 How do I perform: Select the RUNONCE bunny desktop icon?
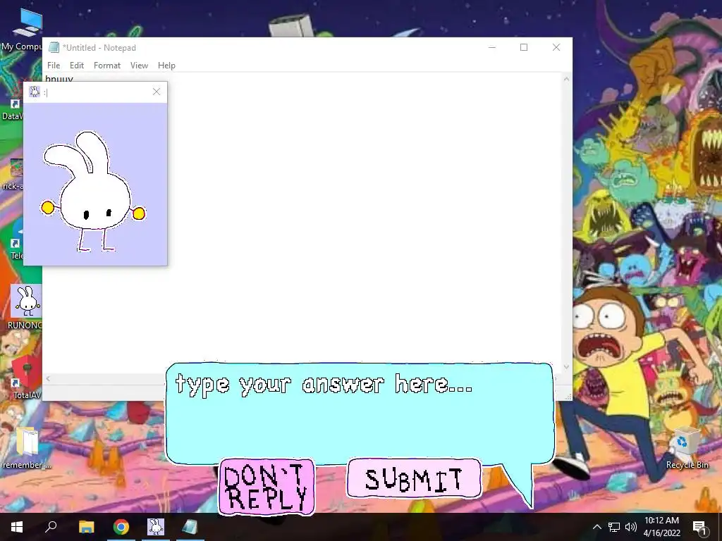pyautogui.click(x=26, y=307)
